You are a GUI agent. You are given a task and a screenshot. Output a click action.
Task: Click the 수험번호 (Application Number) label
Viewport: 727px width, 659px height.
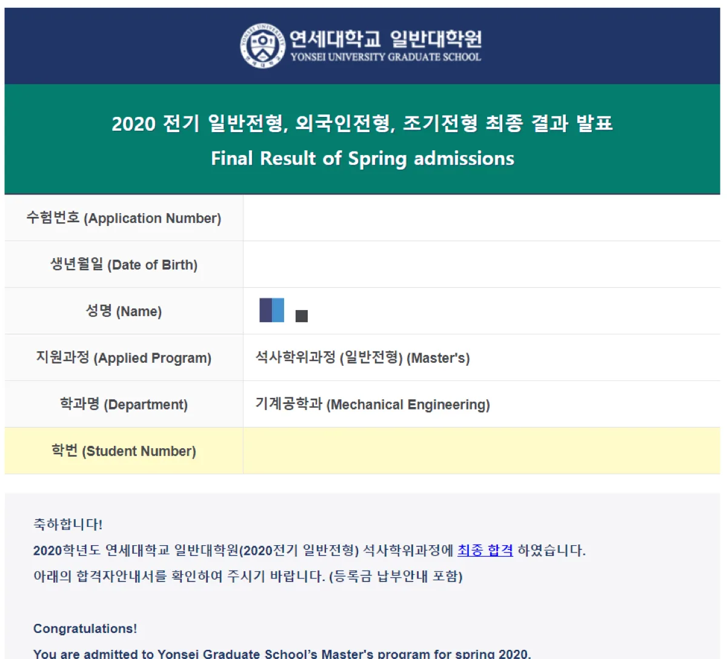click(124, 218)
